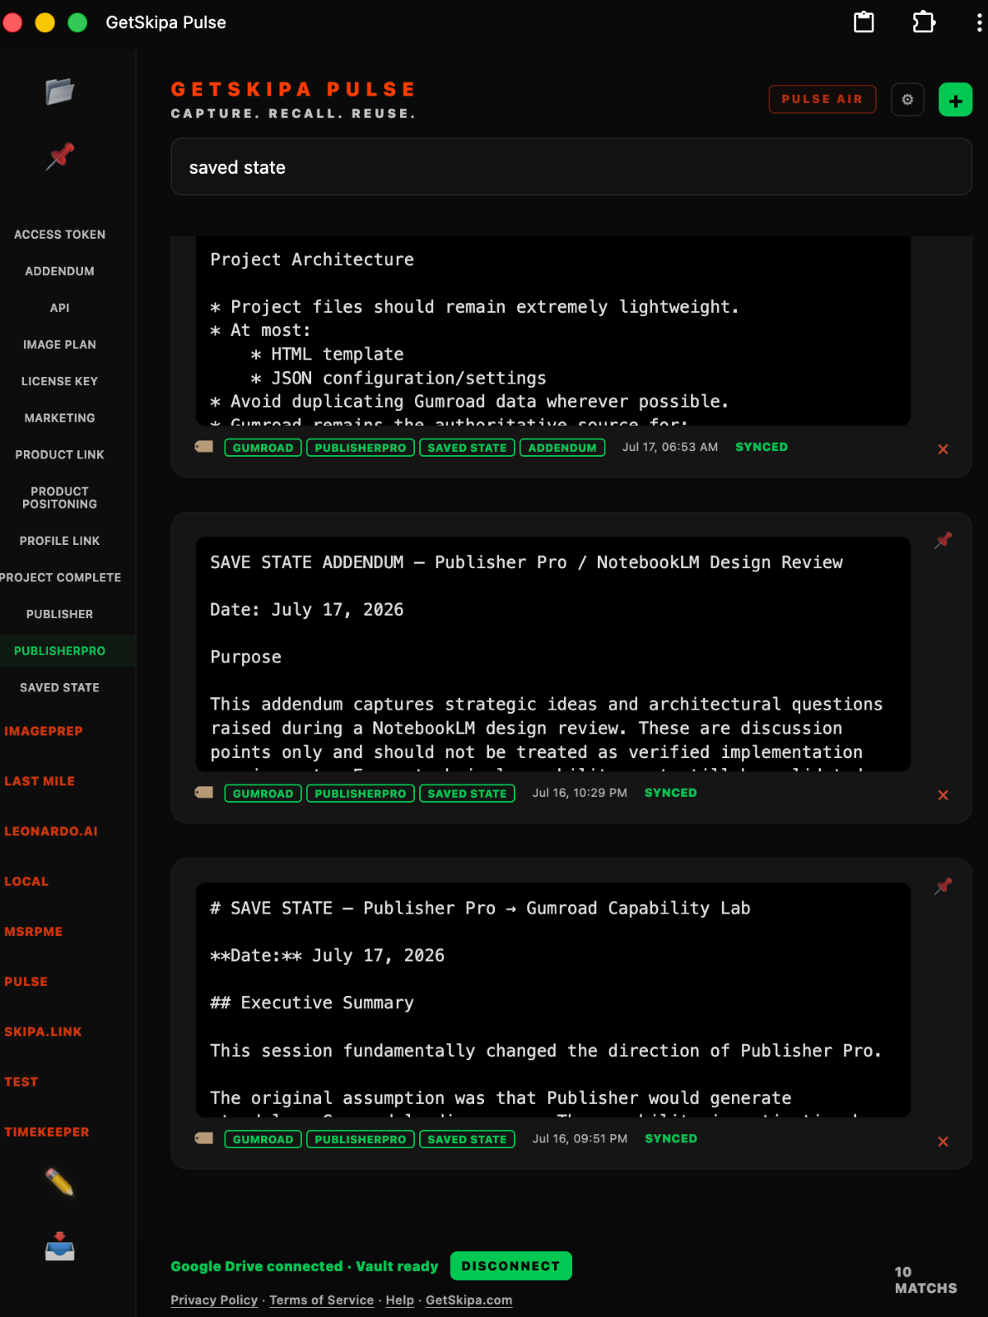Open TEST project in sidebar
This screenshot has width=988, height=1317.
[x=21, y=1082]
